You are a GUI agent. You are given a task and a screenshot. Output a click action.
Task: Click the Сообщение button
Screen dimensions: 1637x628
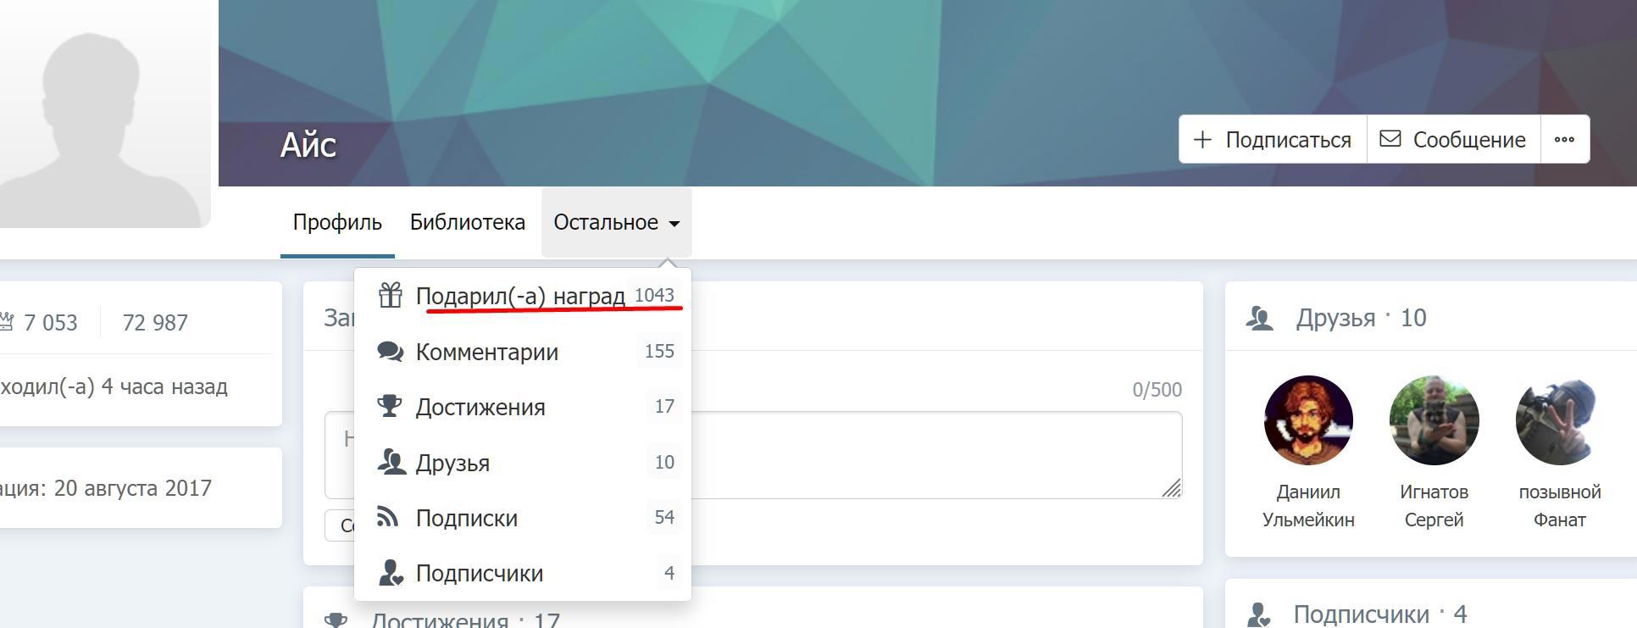tap(1454, 139)
